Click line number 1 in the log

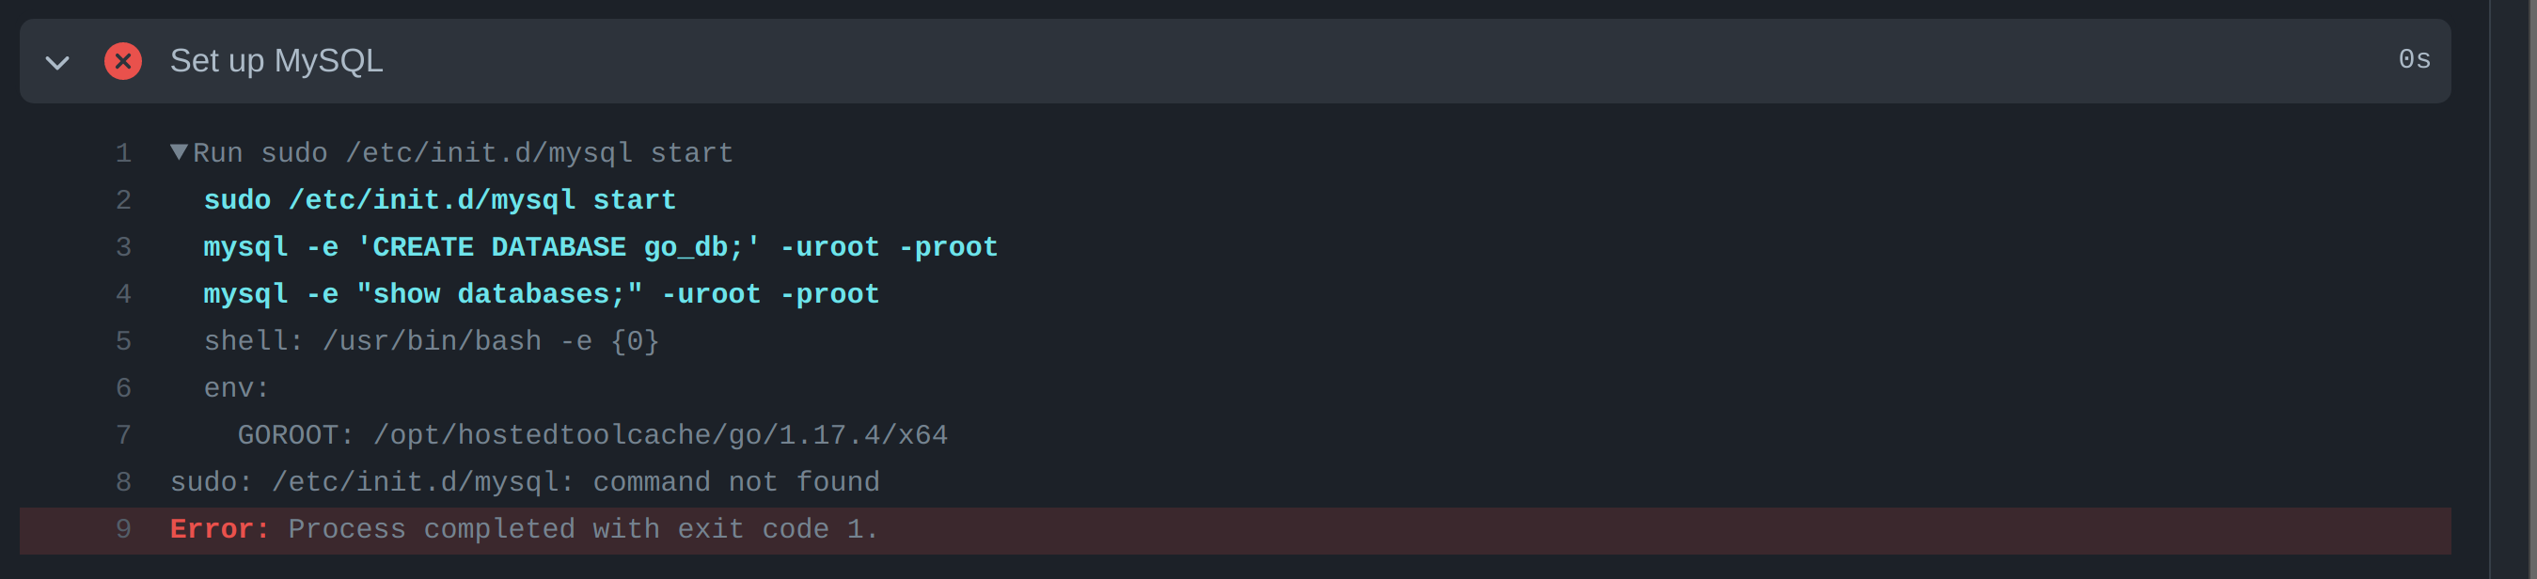[x=122, y=152]
